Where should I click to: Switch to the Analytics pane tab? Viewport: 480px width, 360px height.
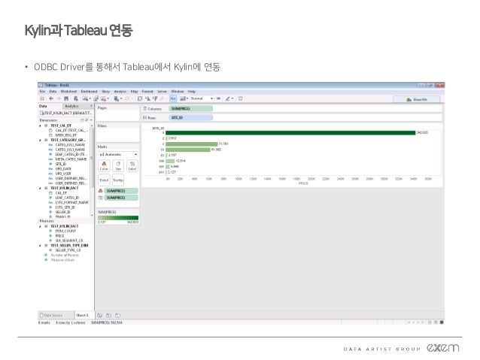click(x=72, y=106)
